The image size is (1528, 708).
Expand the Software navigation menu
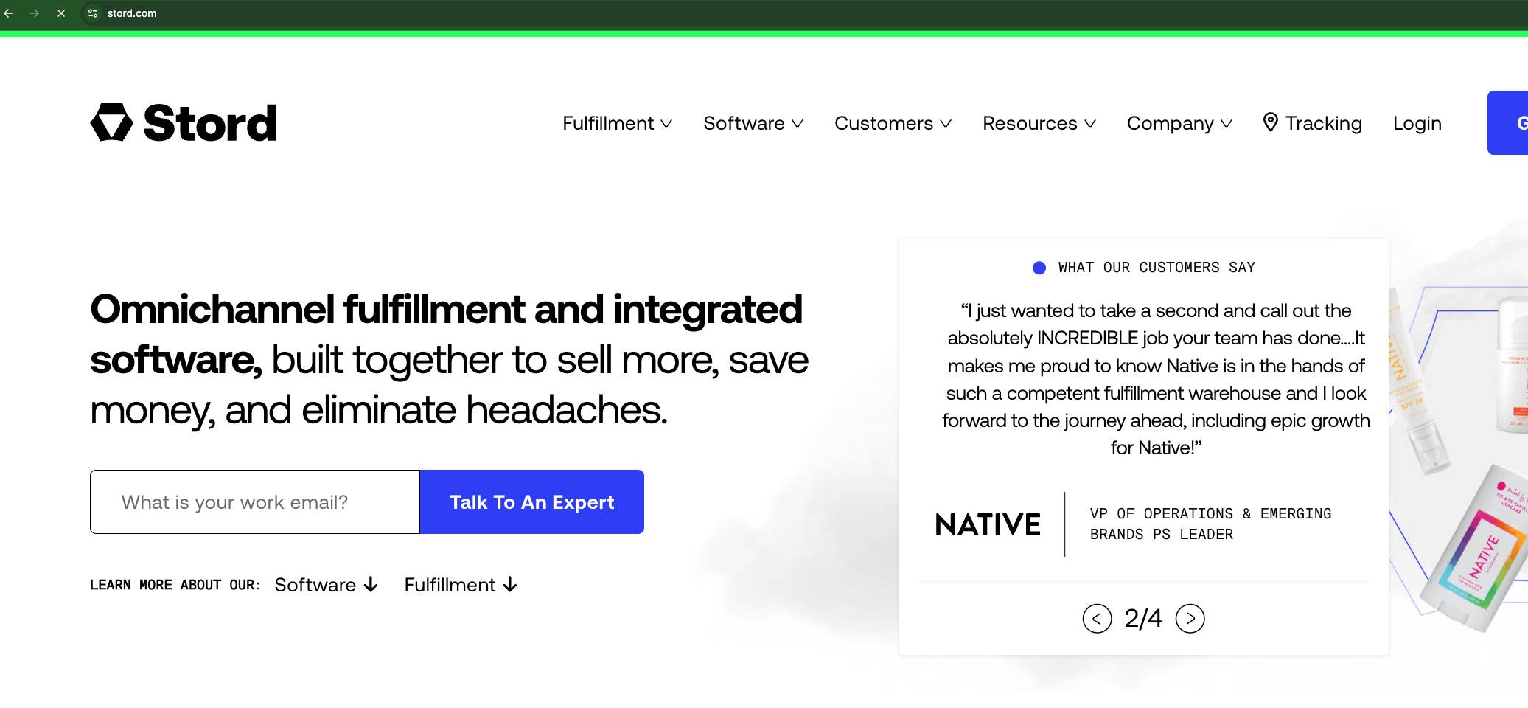(753, 123)
